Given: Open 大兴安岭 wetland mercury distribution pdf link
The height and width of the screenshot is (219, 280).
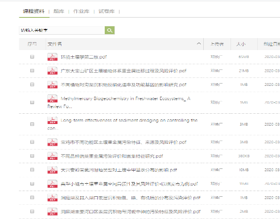Looking at the screenshot, I should (119, 170).
